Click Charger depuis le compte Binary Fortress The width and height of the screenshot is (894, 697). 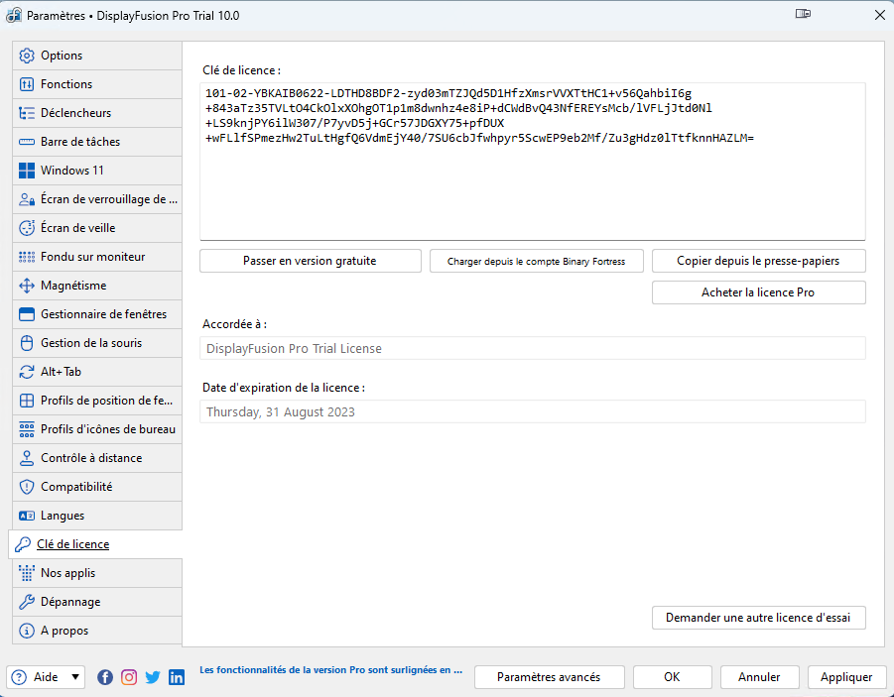[537, 261]
